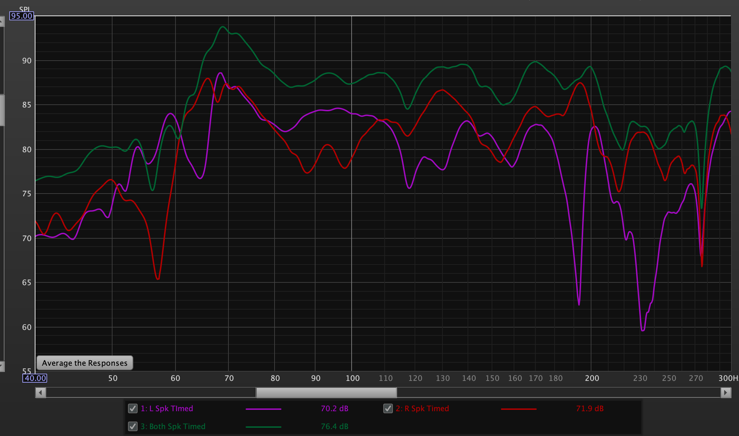Screen dimensions: 739x436
Task: Click the 60 dB SPL axis label
Action: pyautogui.click(x=26, y=327)
